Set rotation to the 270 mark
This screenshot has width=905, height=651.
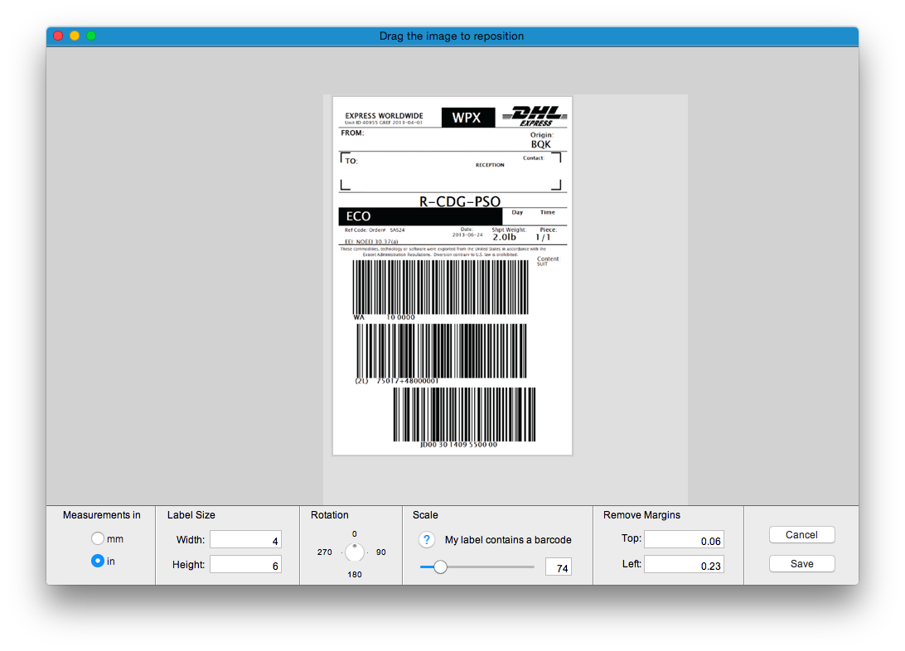pyautogui.click(x=324, y=552)
